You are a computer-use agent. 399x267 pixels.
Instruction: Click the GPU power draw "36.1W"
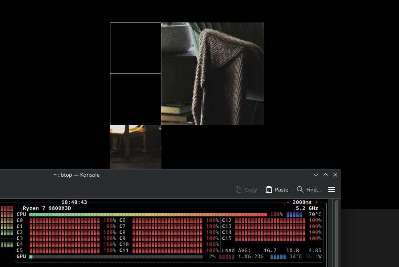click(313, 257)
